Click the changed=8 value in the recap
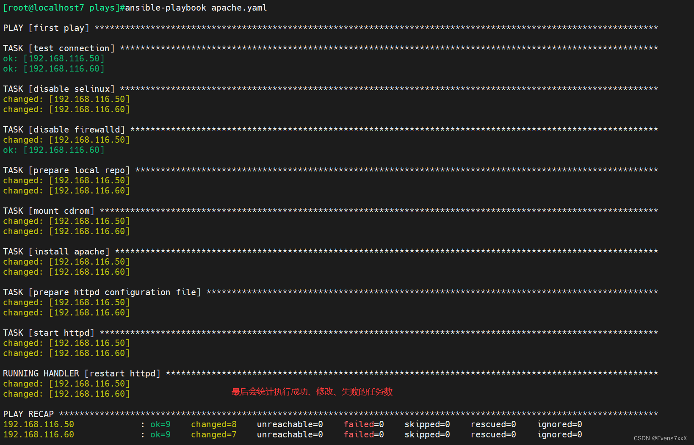Viewport: 694px width, 445px height. (213, 424)
